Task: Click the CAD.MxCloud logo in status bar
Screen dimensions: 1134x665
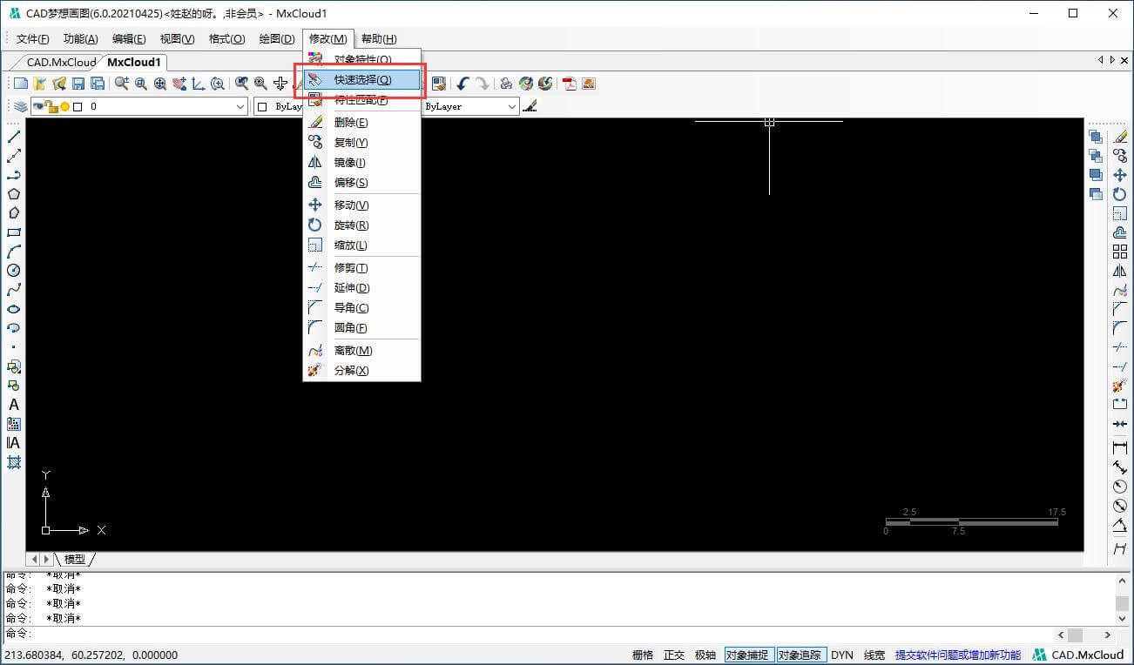Action: 1078,655
